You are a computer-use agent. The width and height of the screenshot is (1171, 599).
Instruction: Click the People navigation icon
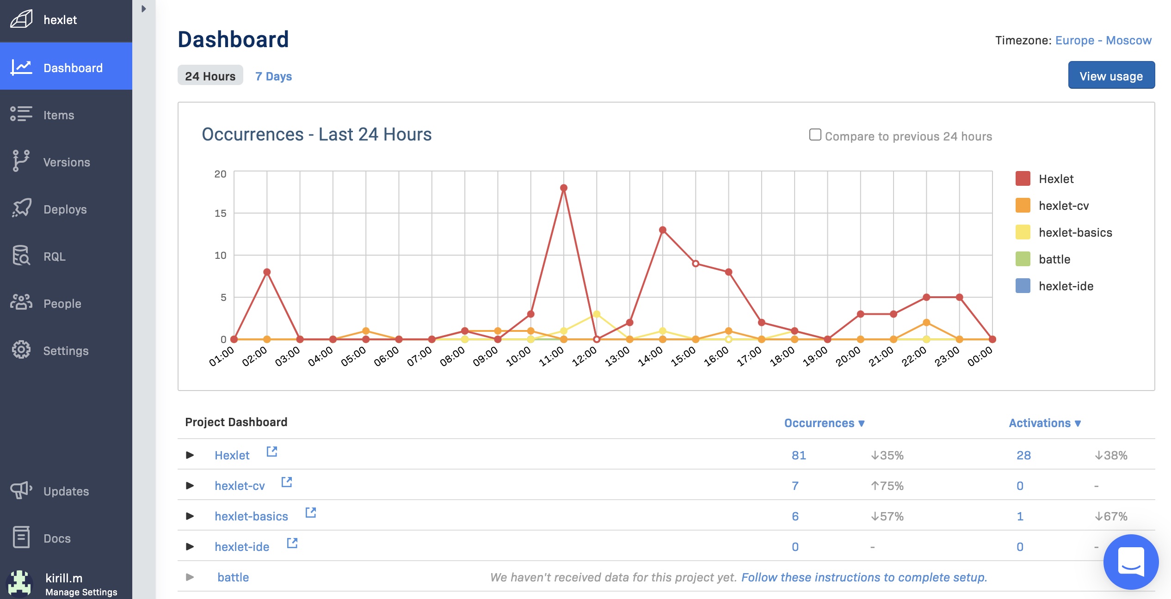click(21, 303)
